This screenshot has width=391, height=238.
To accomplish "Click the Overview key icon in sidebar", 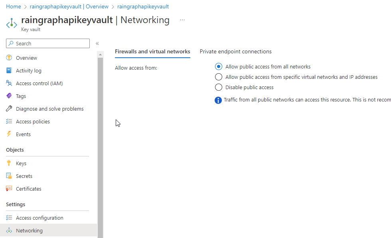I will pyautogui.click(x=9, y=58).
